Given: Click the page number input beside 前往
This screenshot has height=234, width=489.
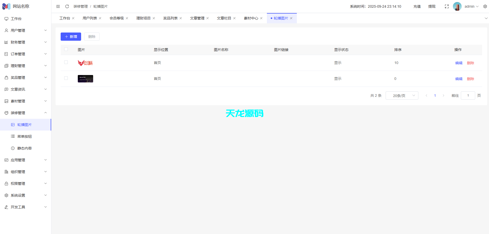Looking at the screenshot, I should pos(468,95).
